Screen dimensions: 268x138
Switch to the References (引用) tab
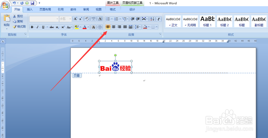coord(61,10)
